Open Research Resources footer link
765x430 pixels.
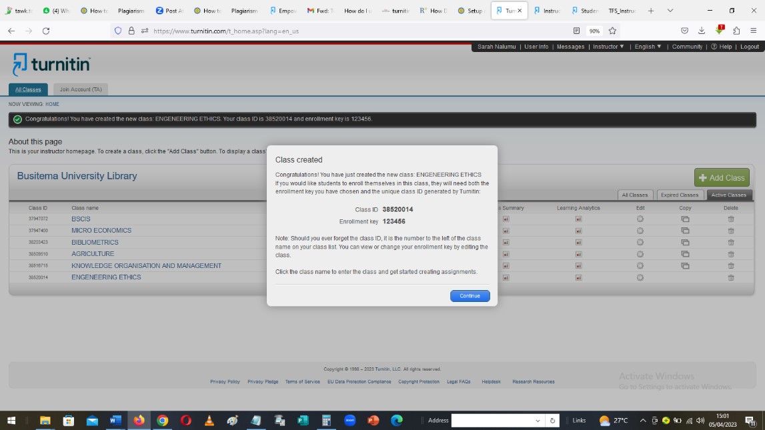coord(534,382)
